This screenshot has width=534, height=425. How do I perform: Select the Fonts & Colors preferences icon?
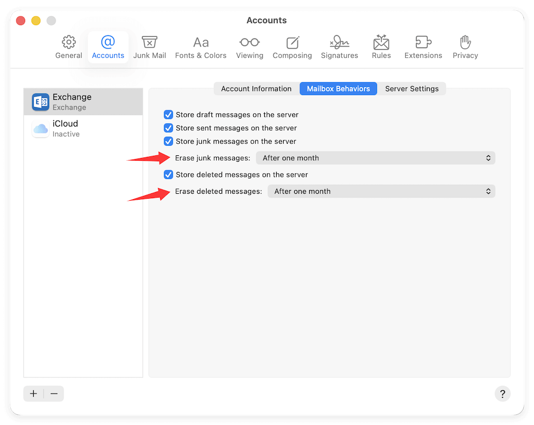[x=201, y=47]
